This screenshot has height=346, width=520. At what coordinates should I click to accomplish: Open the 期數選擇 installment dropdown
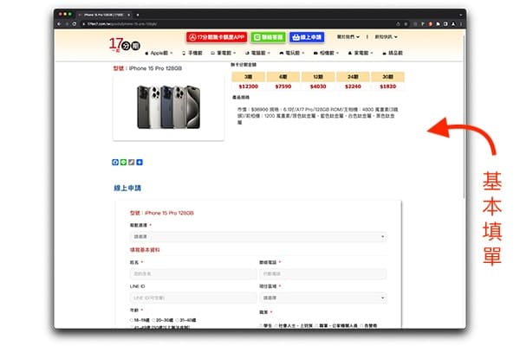258,236
